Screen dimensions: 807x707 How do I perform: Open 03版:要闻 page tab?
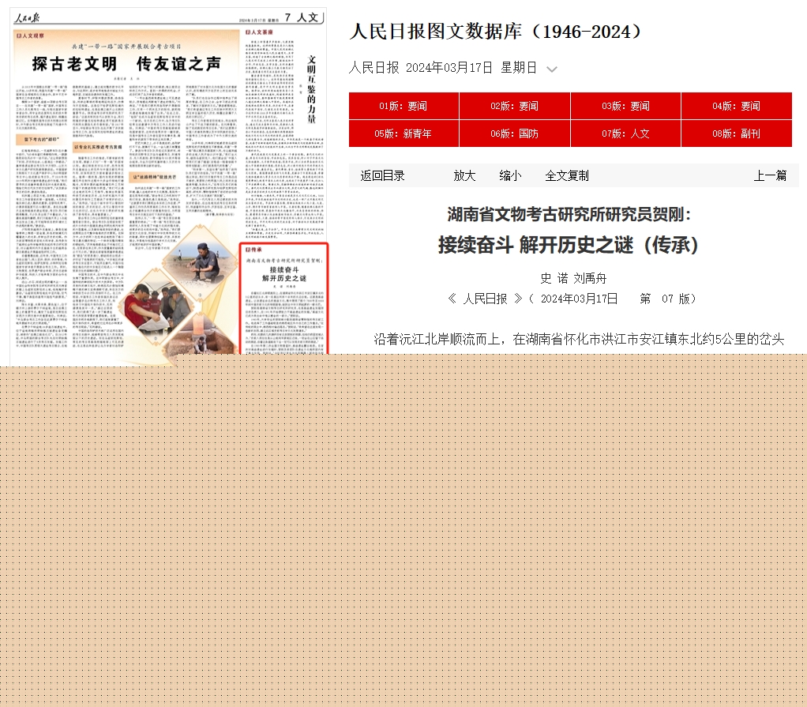[x=626, y=106]
